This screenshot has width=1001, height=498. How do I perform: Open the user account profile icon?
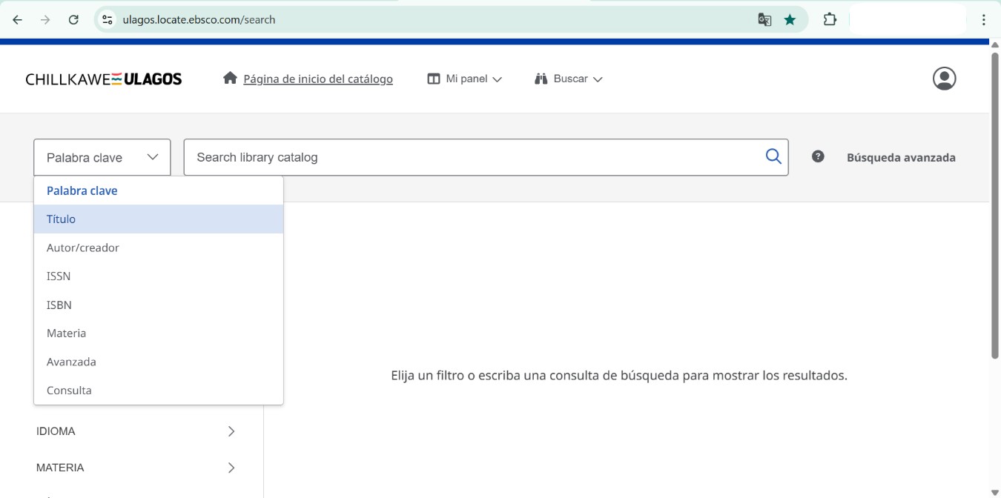click(x=944, y=79)
